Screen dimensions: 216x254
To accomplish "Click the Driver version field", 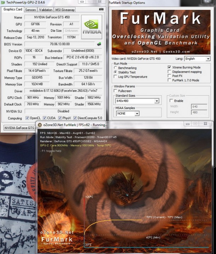I will pyautogui.click(x=63, y=91).
